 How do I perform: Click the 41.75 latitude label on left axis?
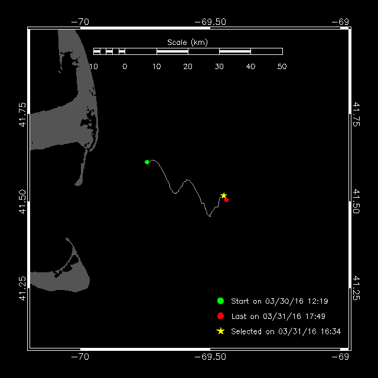coord(22,115)
